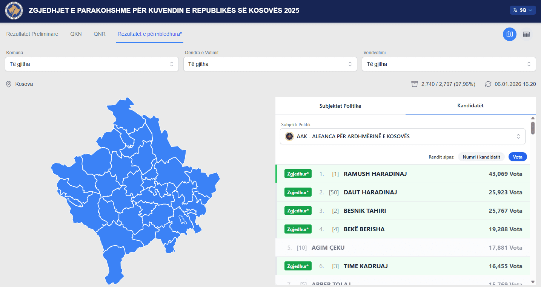
Task: Sort candidates by Vota
Action: tap(518, 157)
